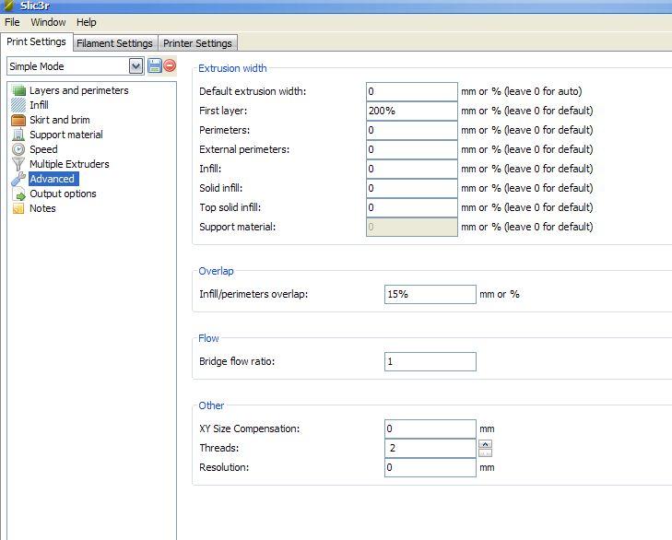This screenshot has height=540, width=672.
Task: Click Bridge flow ratio field
Action: tap(430, 362)
